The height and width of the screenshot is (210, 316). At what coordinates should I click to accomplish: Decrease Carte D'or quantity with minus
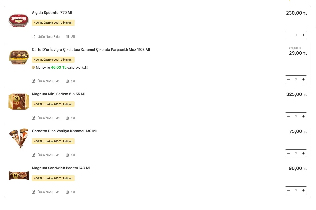288,79
